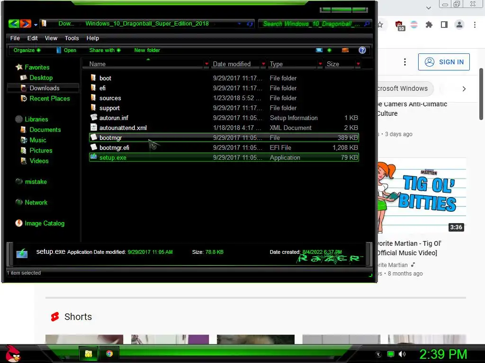
Task: Open recent locations dropdown beside nav arrows
Action: (36, 25)
